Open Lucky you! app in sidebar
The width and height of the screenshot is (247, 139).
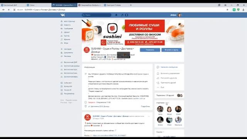point(68,83)
